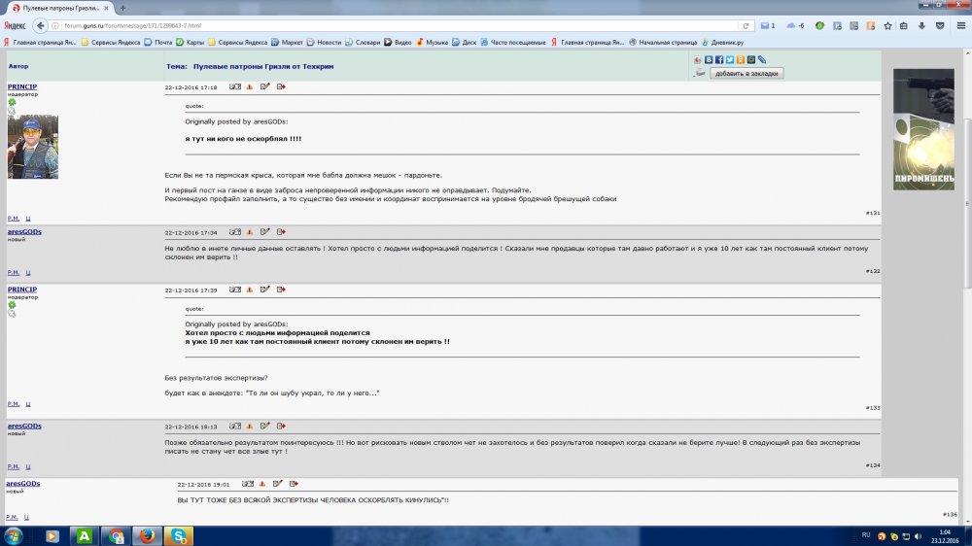Share the thread via the VK icon
This screenshot has width=972, height=546.
(709, 60)
